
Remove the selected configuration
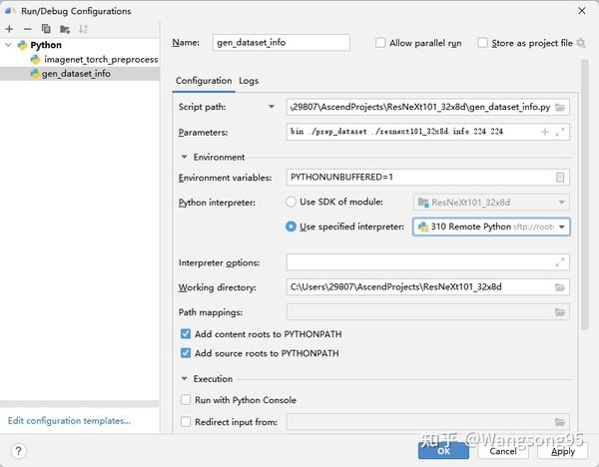27,29
